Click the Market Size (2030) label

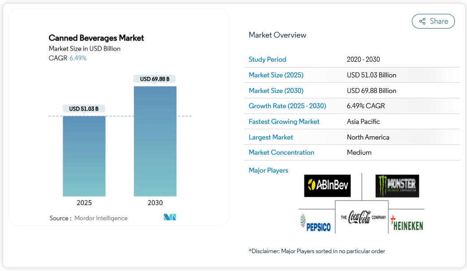coord(276,91)
